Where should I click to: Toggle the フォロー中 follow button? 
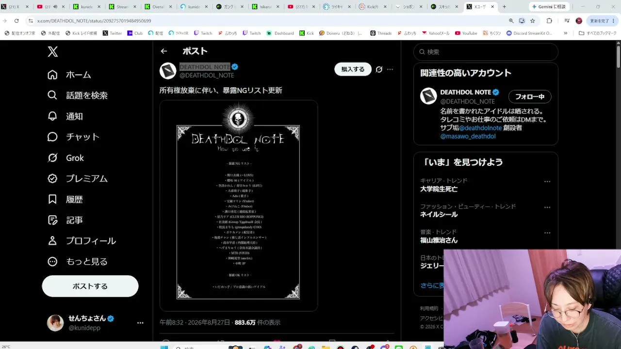click(x=530, y=96)
